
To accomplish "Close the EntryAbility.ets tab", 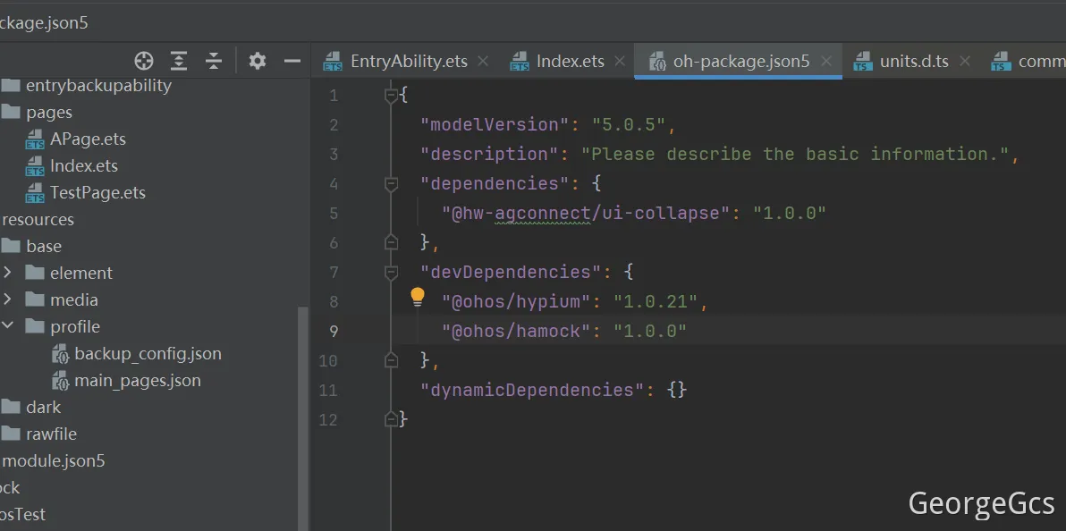I will coord(483,61).
